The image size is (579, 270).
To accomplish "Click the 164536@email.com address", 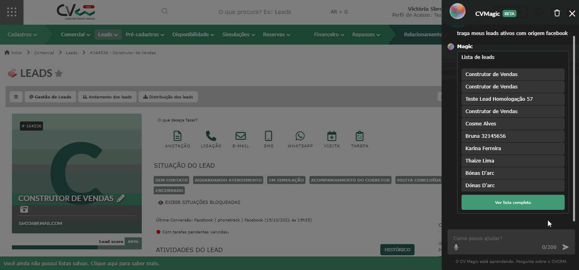I will (x=40, y=223).
